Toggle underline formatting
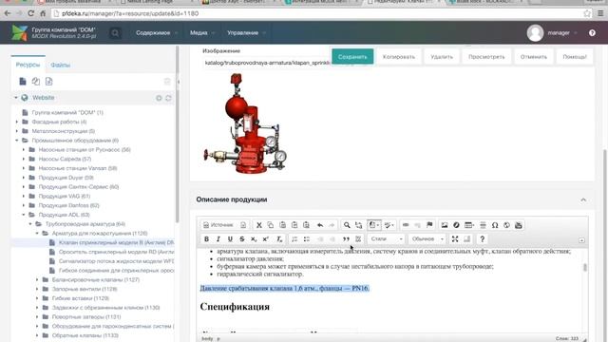608x342 pixels. click(x=230, y=238)
